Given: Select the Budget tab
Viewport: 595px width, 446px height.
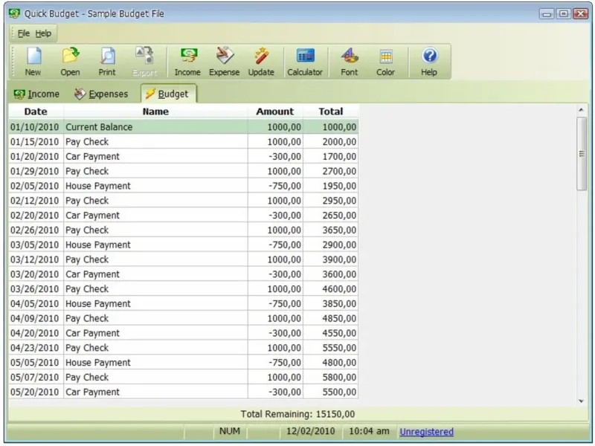Looking at the screenshot, I should tap(169, 94).
